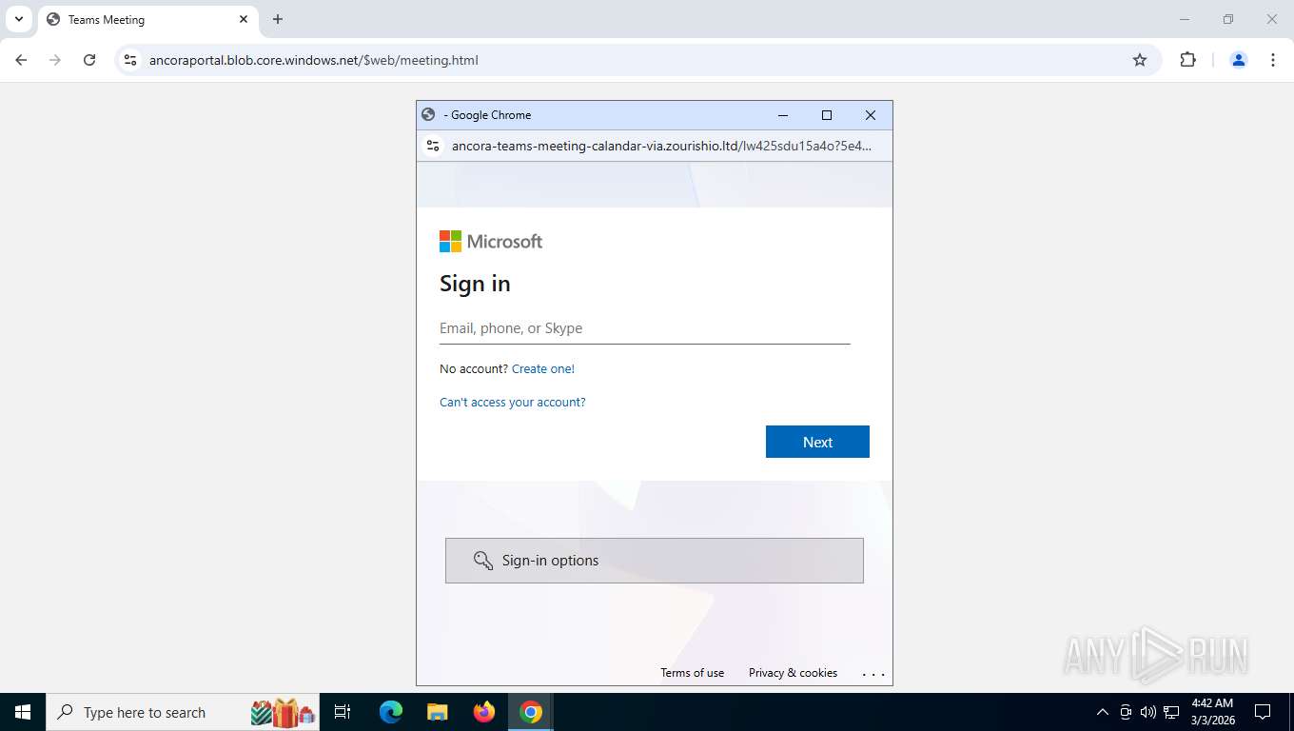
Task: Minimize the popup Google Chrome window
Action: [783, 115]
